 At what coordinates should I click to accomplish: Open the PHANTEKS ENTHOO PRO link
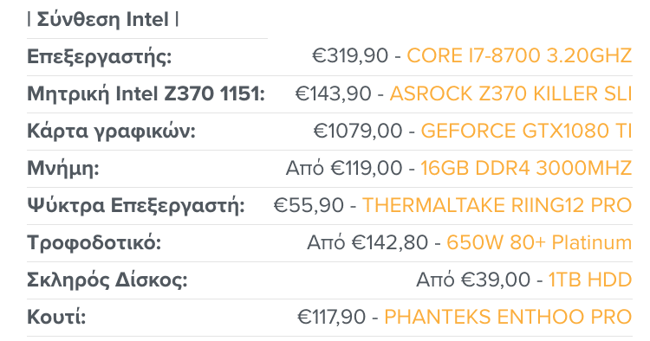[508, 317]
